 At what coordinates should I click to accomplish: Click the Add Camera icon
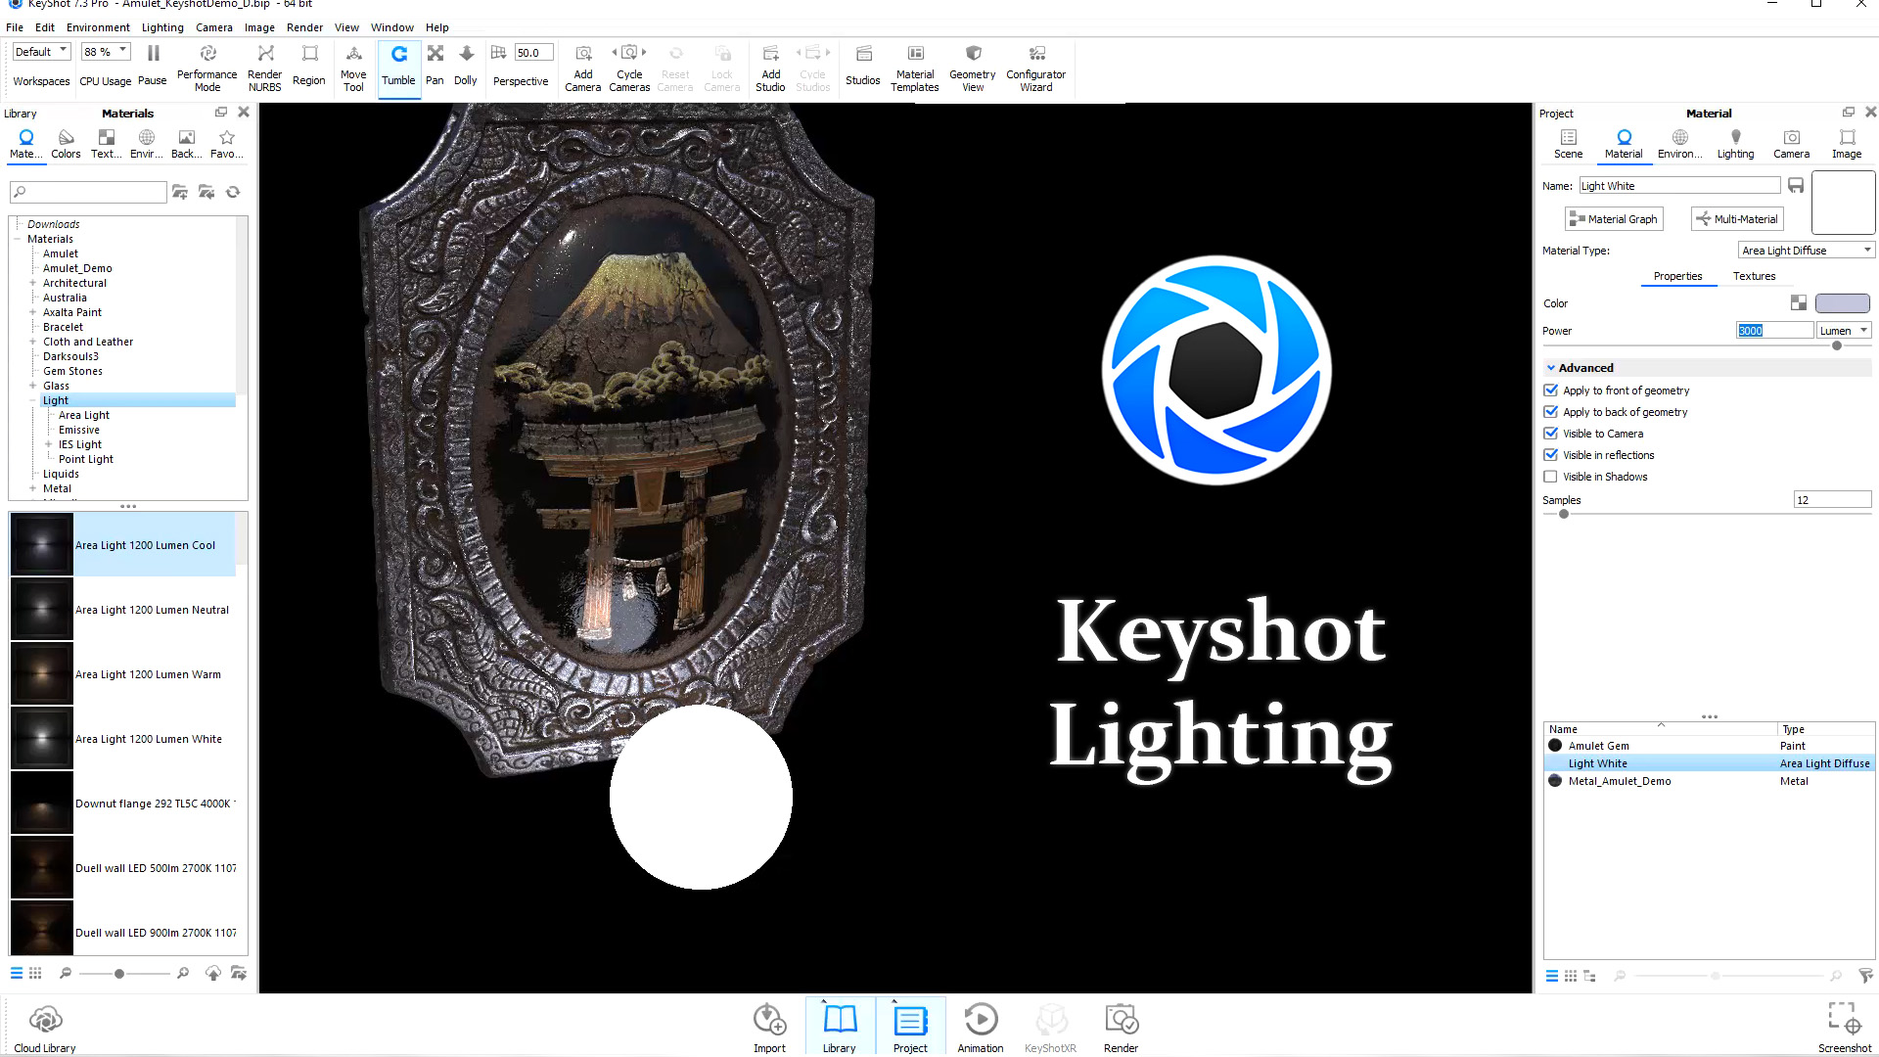[x=583, y=54]
